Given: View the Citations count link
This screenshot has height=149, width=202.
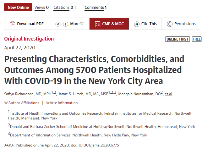Looking at the screenshot, I should [63, 7].
